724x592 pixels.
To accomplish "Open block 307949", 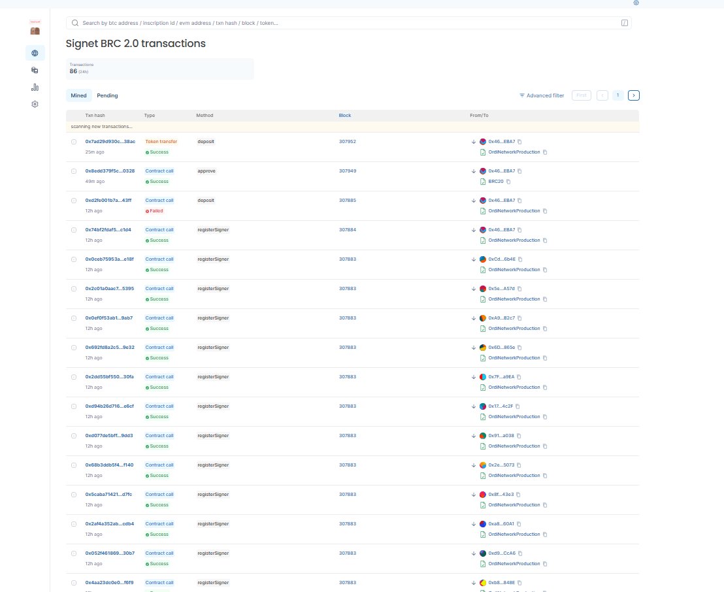I will click(x=347, y=171).
